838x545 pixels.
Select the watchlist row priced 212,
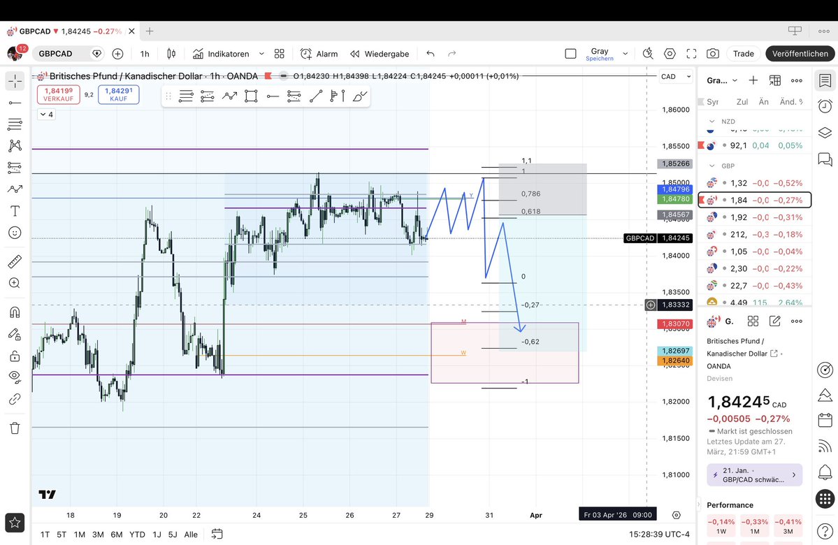click(x=754, y=235)
